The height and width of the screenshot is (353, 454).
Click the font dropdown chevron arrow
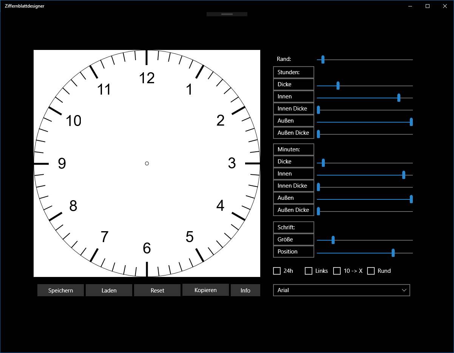tap(404, 290)
